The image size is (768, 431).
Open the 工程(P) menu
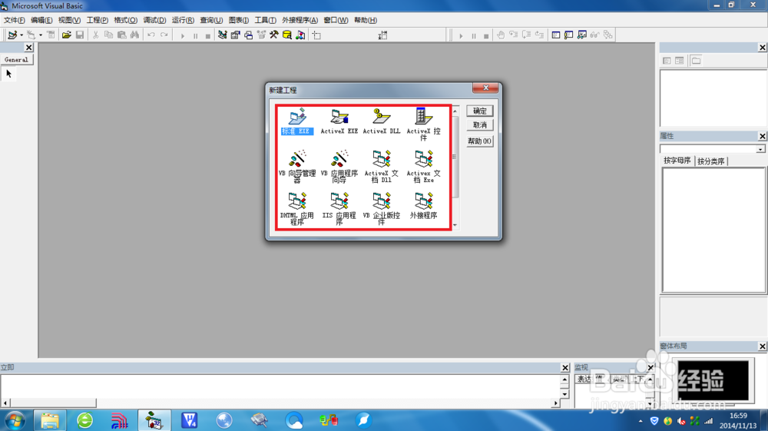97,20
